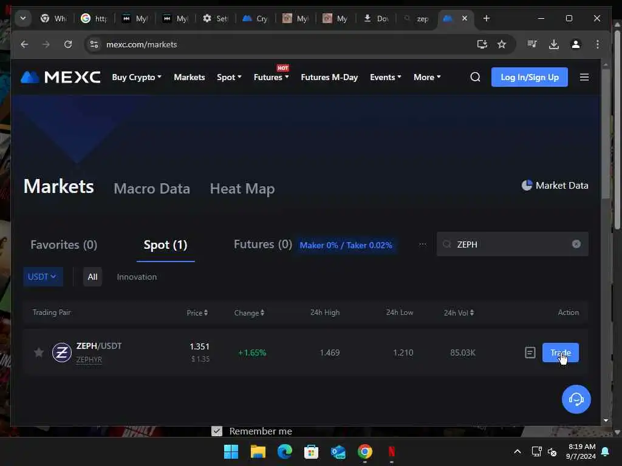
Task: Open ZEPH/USDT details document icon
Action: click(530, 353)
